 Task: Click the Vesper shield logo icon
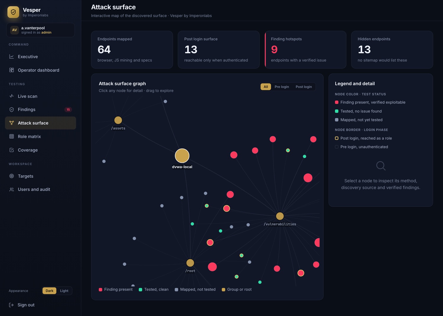tap(13, 12)
